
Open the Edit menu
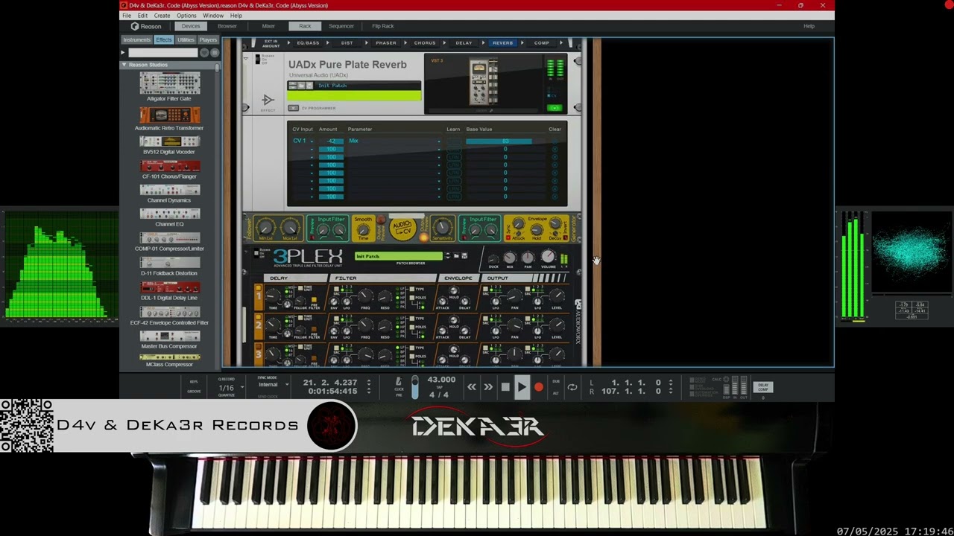142,16
